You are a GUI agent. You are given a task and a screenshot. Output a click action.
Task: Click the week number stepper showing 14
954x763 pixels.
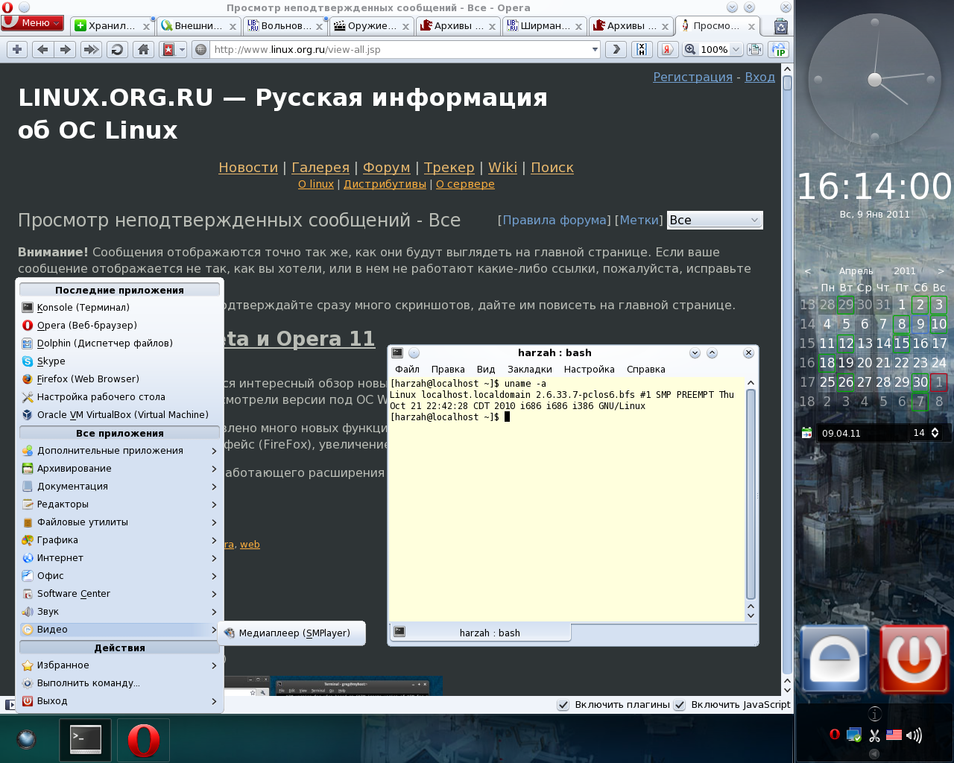click(x=926, y=433)
